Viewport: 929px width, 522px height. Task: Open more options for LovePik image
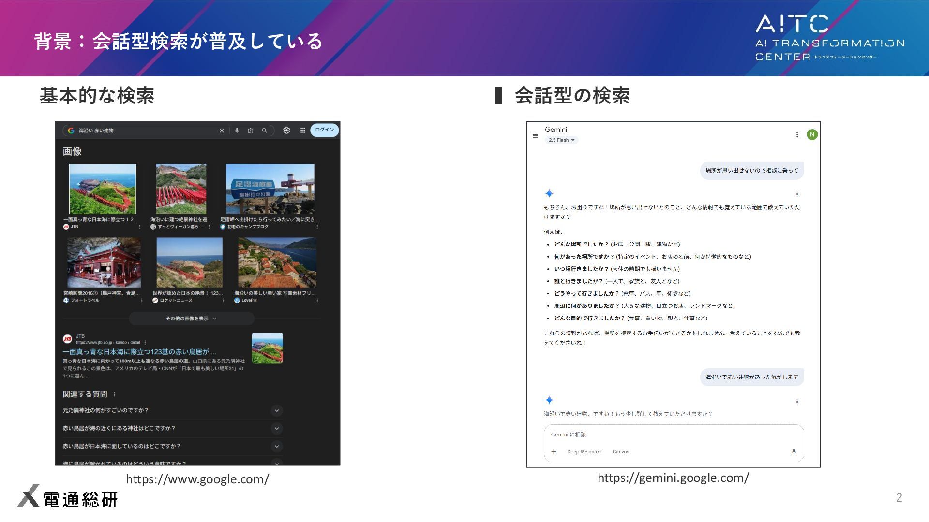click(317, 300)
